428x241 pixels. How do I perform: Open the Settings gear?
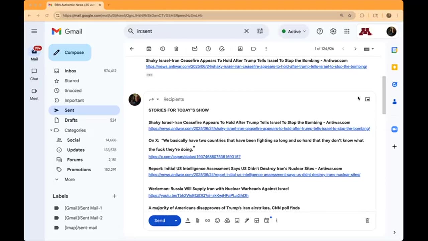(333, 31)
